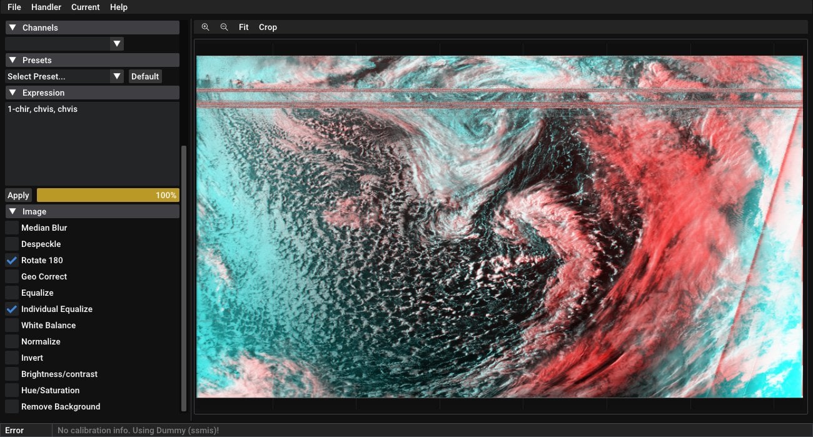Open the Select Preset dropdown
The width and height of the screenshot is (813, 437).
pos(64,76)
